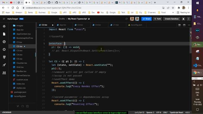Open the Sandbox Info sidebar icon
Viewport: 203px width, 114px height.
[x=4, y=26]
